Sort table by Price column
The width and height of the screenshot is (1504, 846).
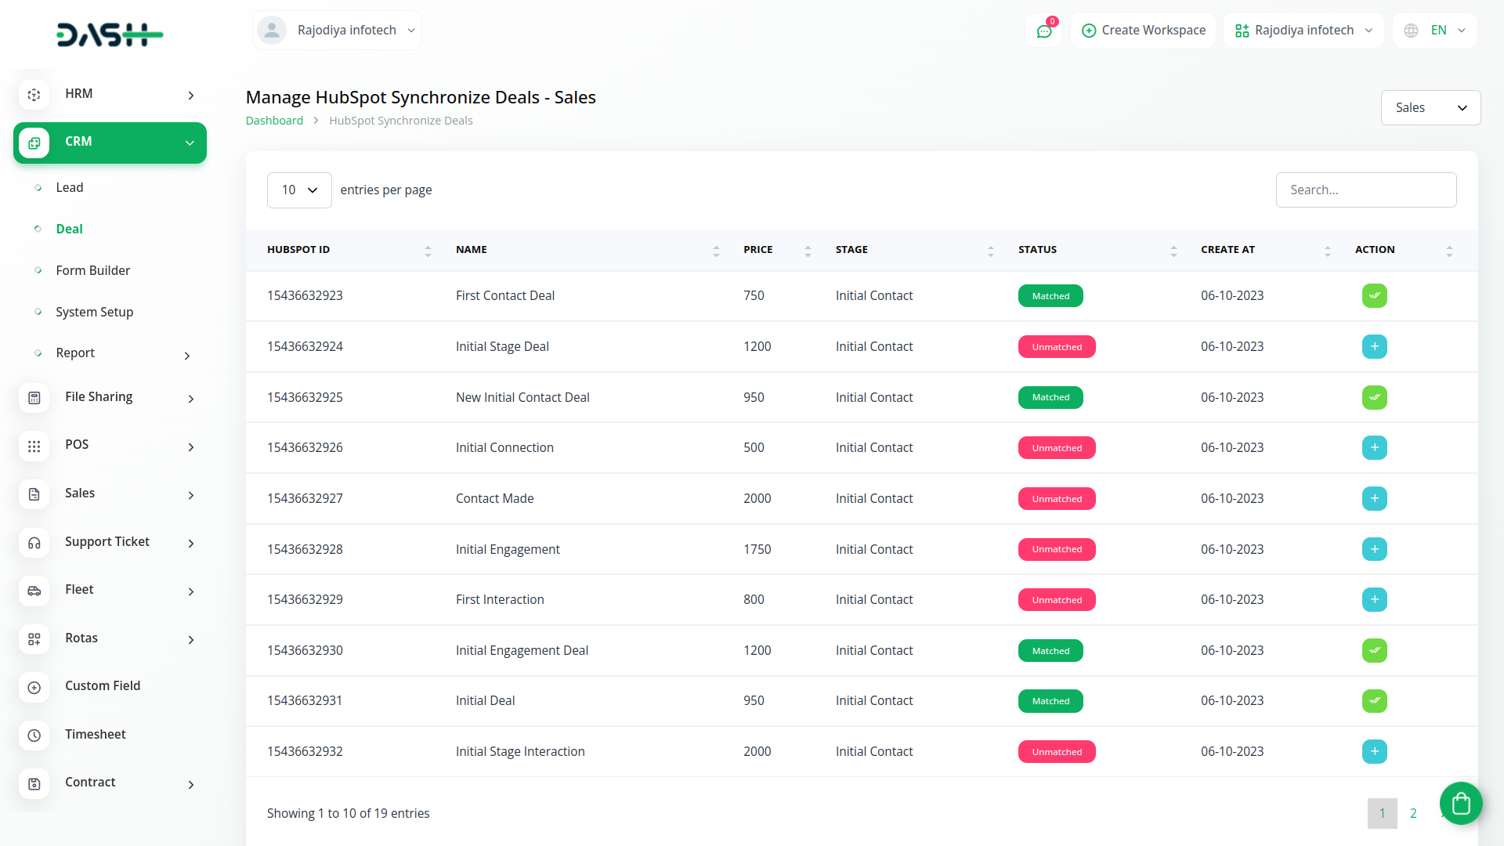[x=808, y=251]
